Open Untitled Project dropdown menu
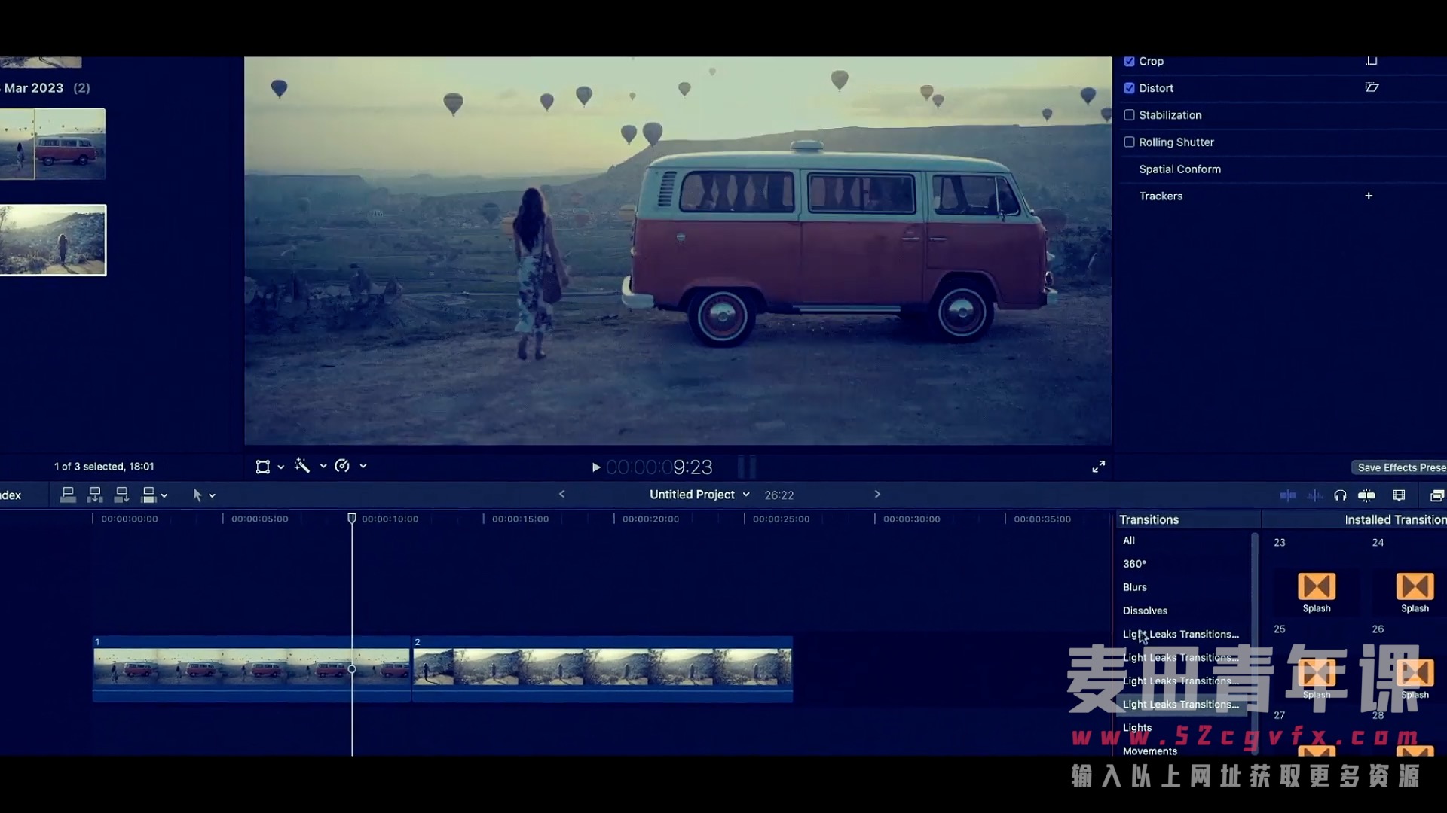 tap(699, 495)
